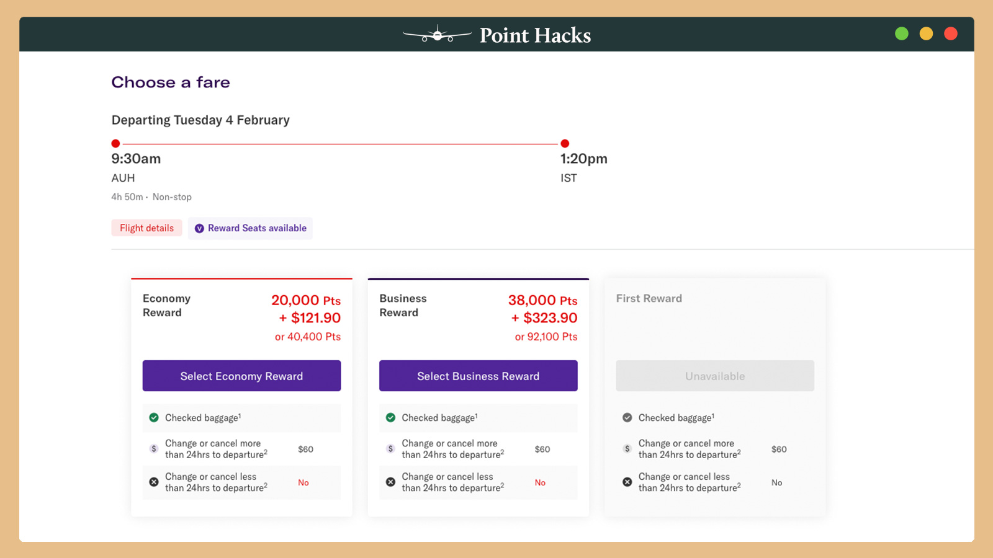The width and height of the screenshot is (993, 558).
Task: Click Economy Checked baggage row text
Action: click(x=203, y=418)
